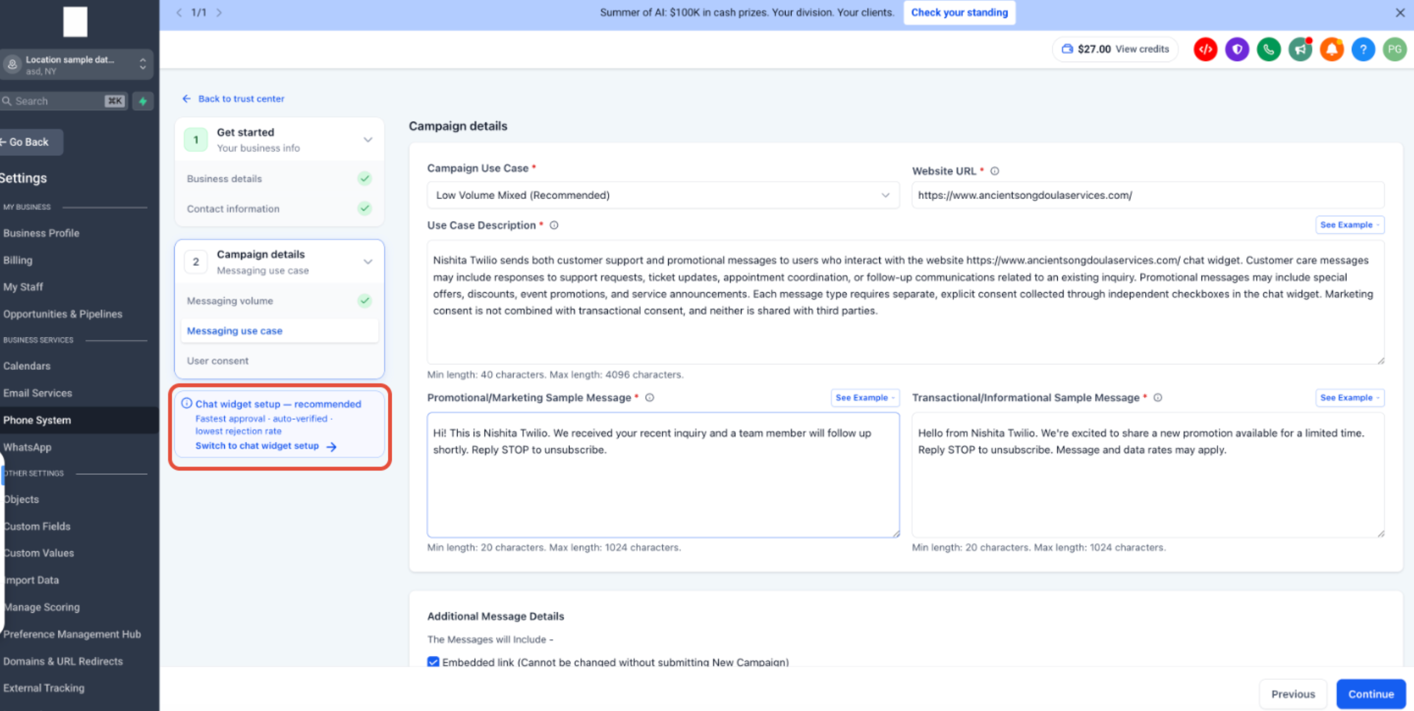Collapse the Campaign details step section
The width and height of the screenshot is (1414, 711).
[x=368, y=262]
